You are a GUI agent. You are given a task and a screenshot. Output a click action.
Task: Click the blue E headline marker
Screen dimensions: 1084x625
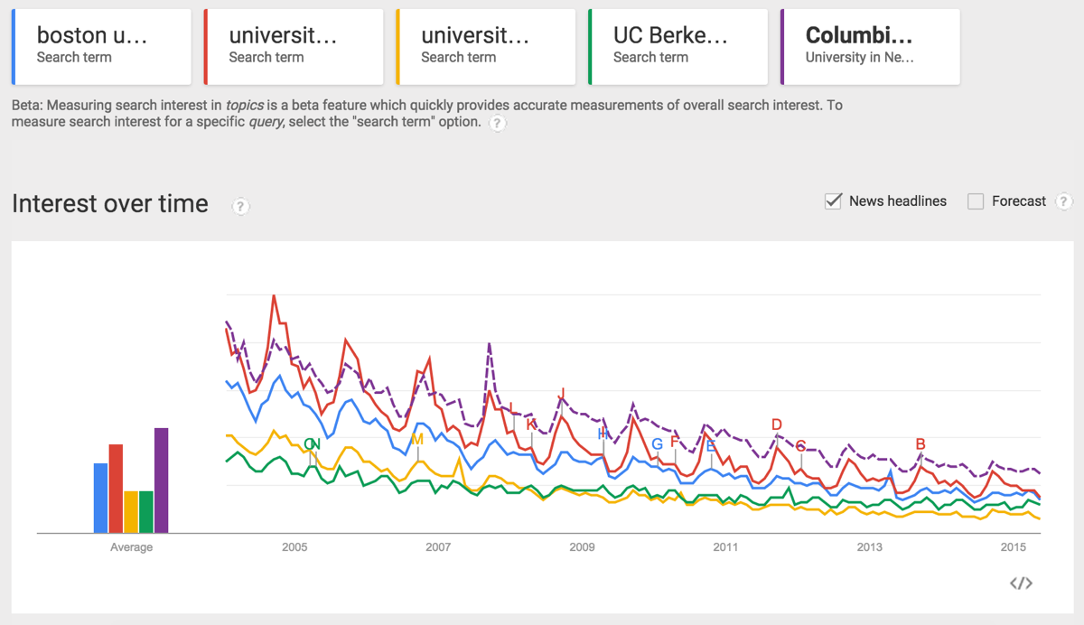(x=711, y=445)
